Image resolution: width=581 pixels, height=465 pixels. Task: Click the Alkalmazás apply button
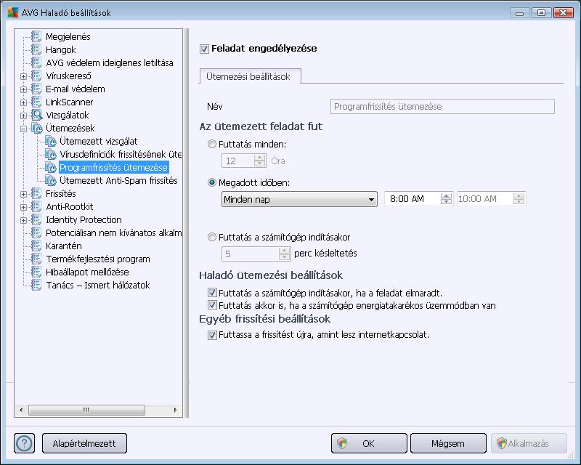(529, 443)
